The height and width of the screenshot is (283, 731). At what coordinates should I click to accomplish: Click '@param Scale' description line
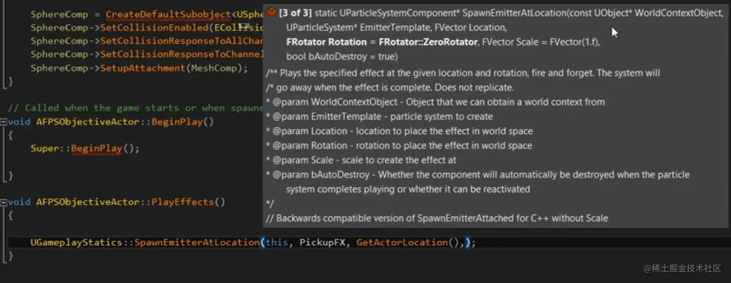[x=361, y=160]
